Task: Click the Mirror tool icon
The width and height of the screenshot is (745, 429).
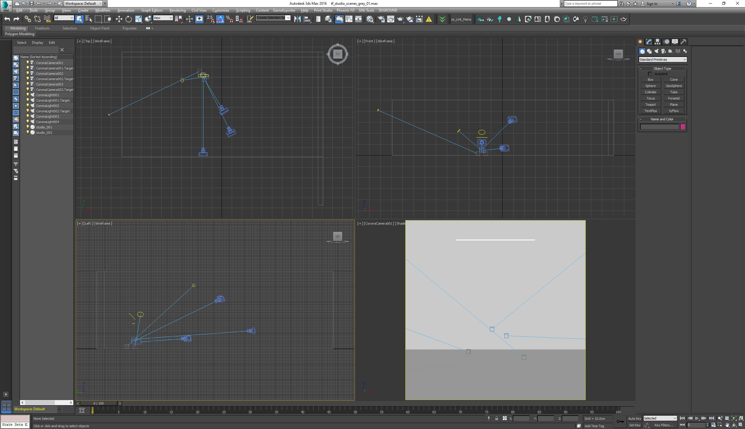Action: click(297, 19)
